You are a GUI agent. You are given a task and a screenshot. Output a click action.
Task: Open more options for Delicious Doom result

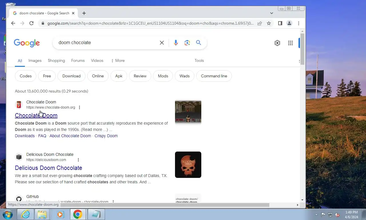(78, 160)
